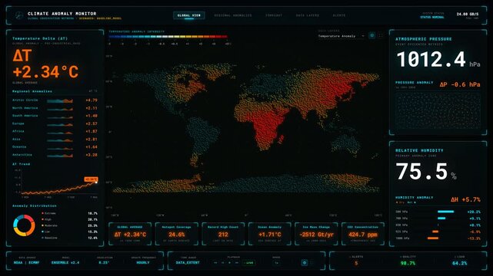Select the Global View tab
Image resolution: width=493 pixels, height=276 pixels.
[x=189, y=15]
